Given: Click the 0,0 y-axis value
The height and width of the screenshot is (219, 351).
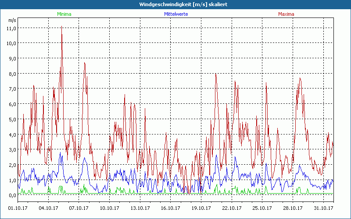Looking at the screenshot, I should [x=12, y=195].
